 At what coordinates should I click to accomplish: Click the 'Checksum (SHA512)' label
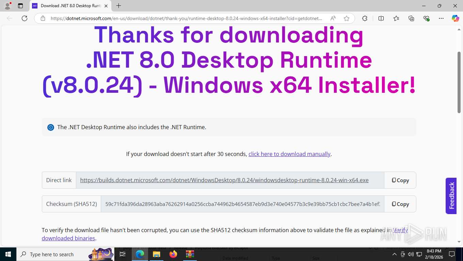click(71, 204)
